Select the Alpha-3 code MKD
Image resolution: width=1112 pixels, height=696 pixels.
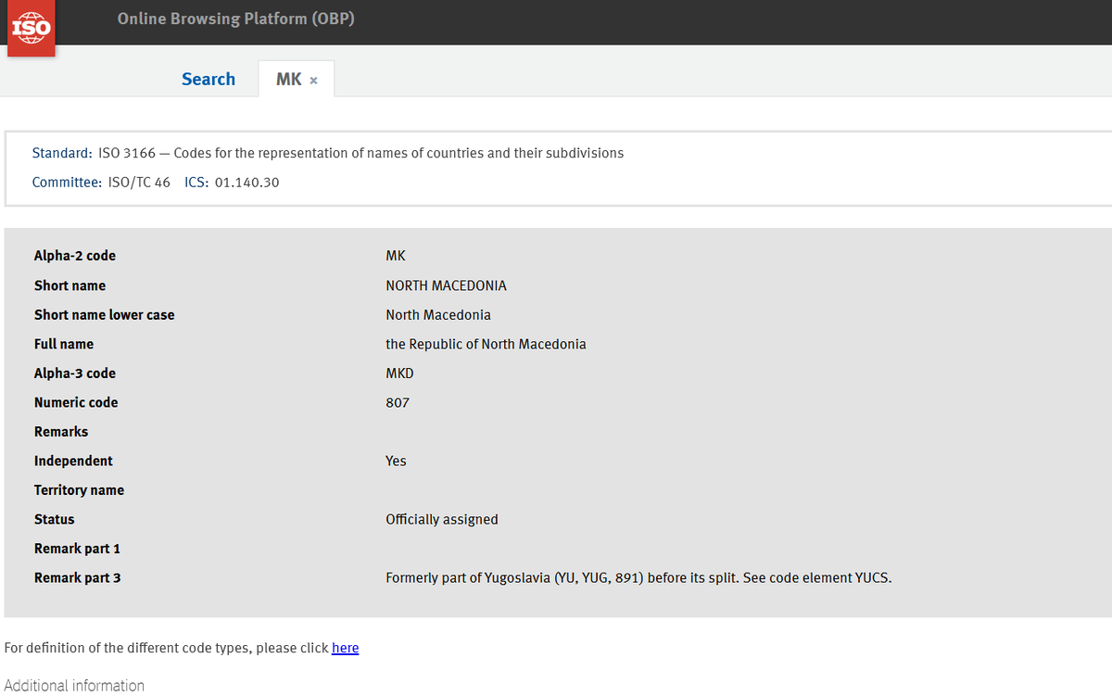(x=399, y=373)
